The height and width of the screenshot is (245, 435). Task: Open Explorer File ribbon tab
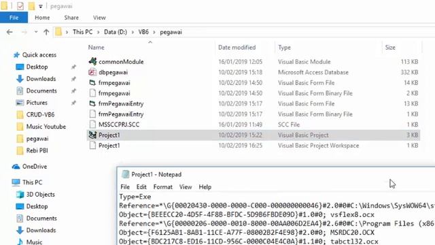coord(14,18)
